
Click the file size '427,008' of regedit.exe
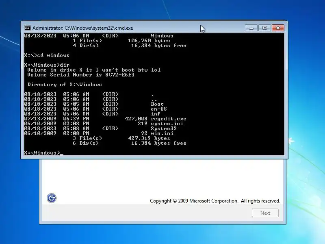click(x=136, y=119)
